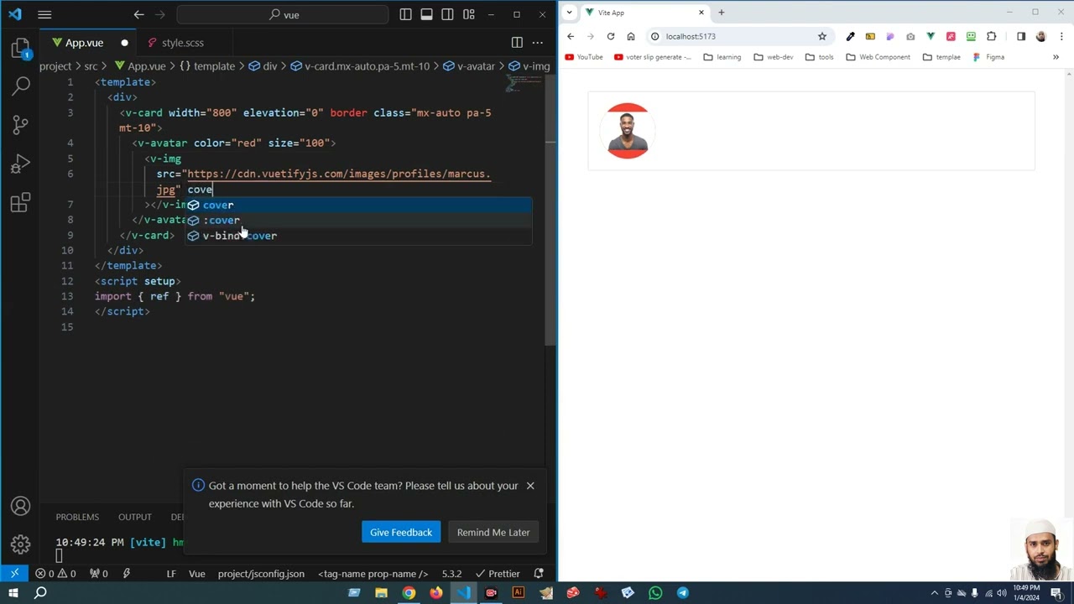Click Remind Me Later button

tap(493, 533)
